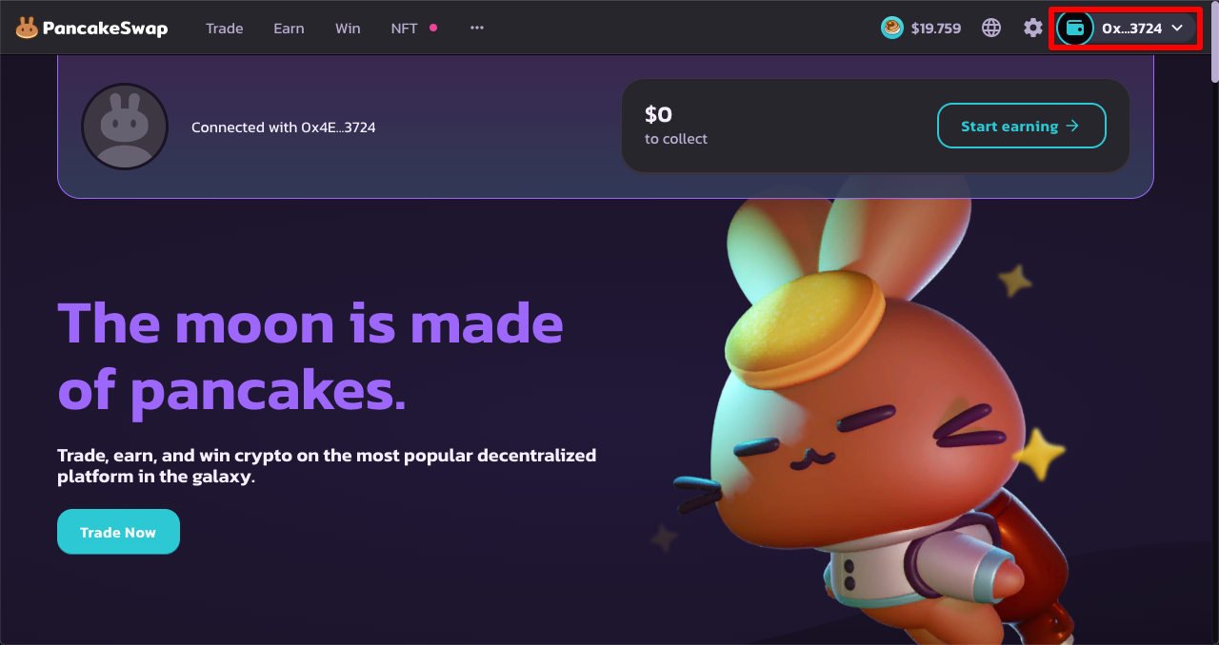Click the pink dot beside NFT
The height and width of the screenshot is (645, 1219).
[433, 28]
